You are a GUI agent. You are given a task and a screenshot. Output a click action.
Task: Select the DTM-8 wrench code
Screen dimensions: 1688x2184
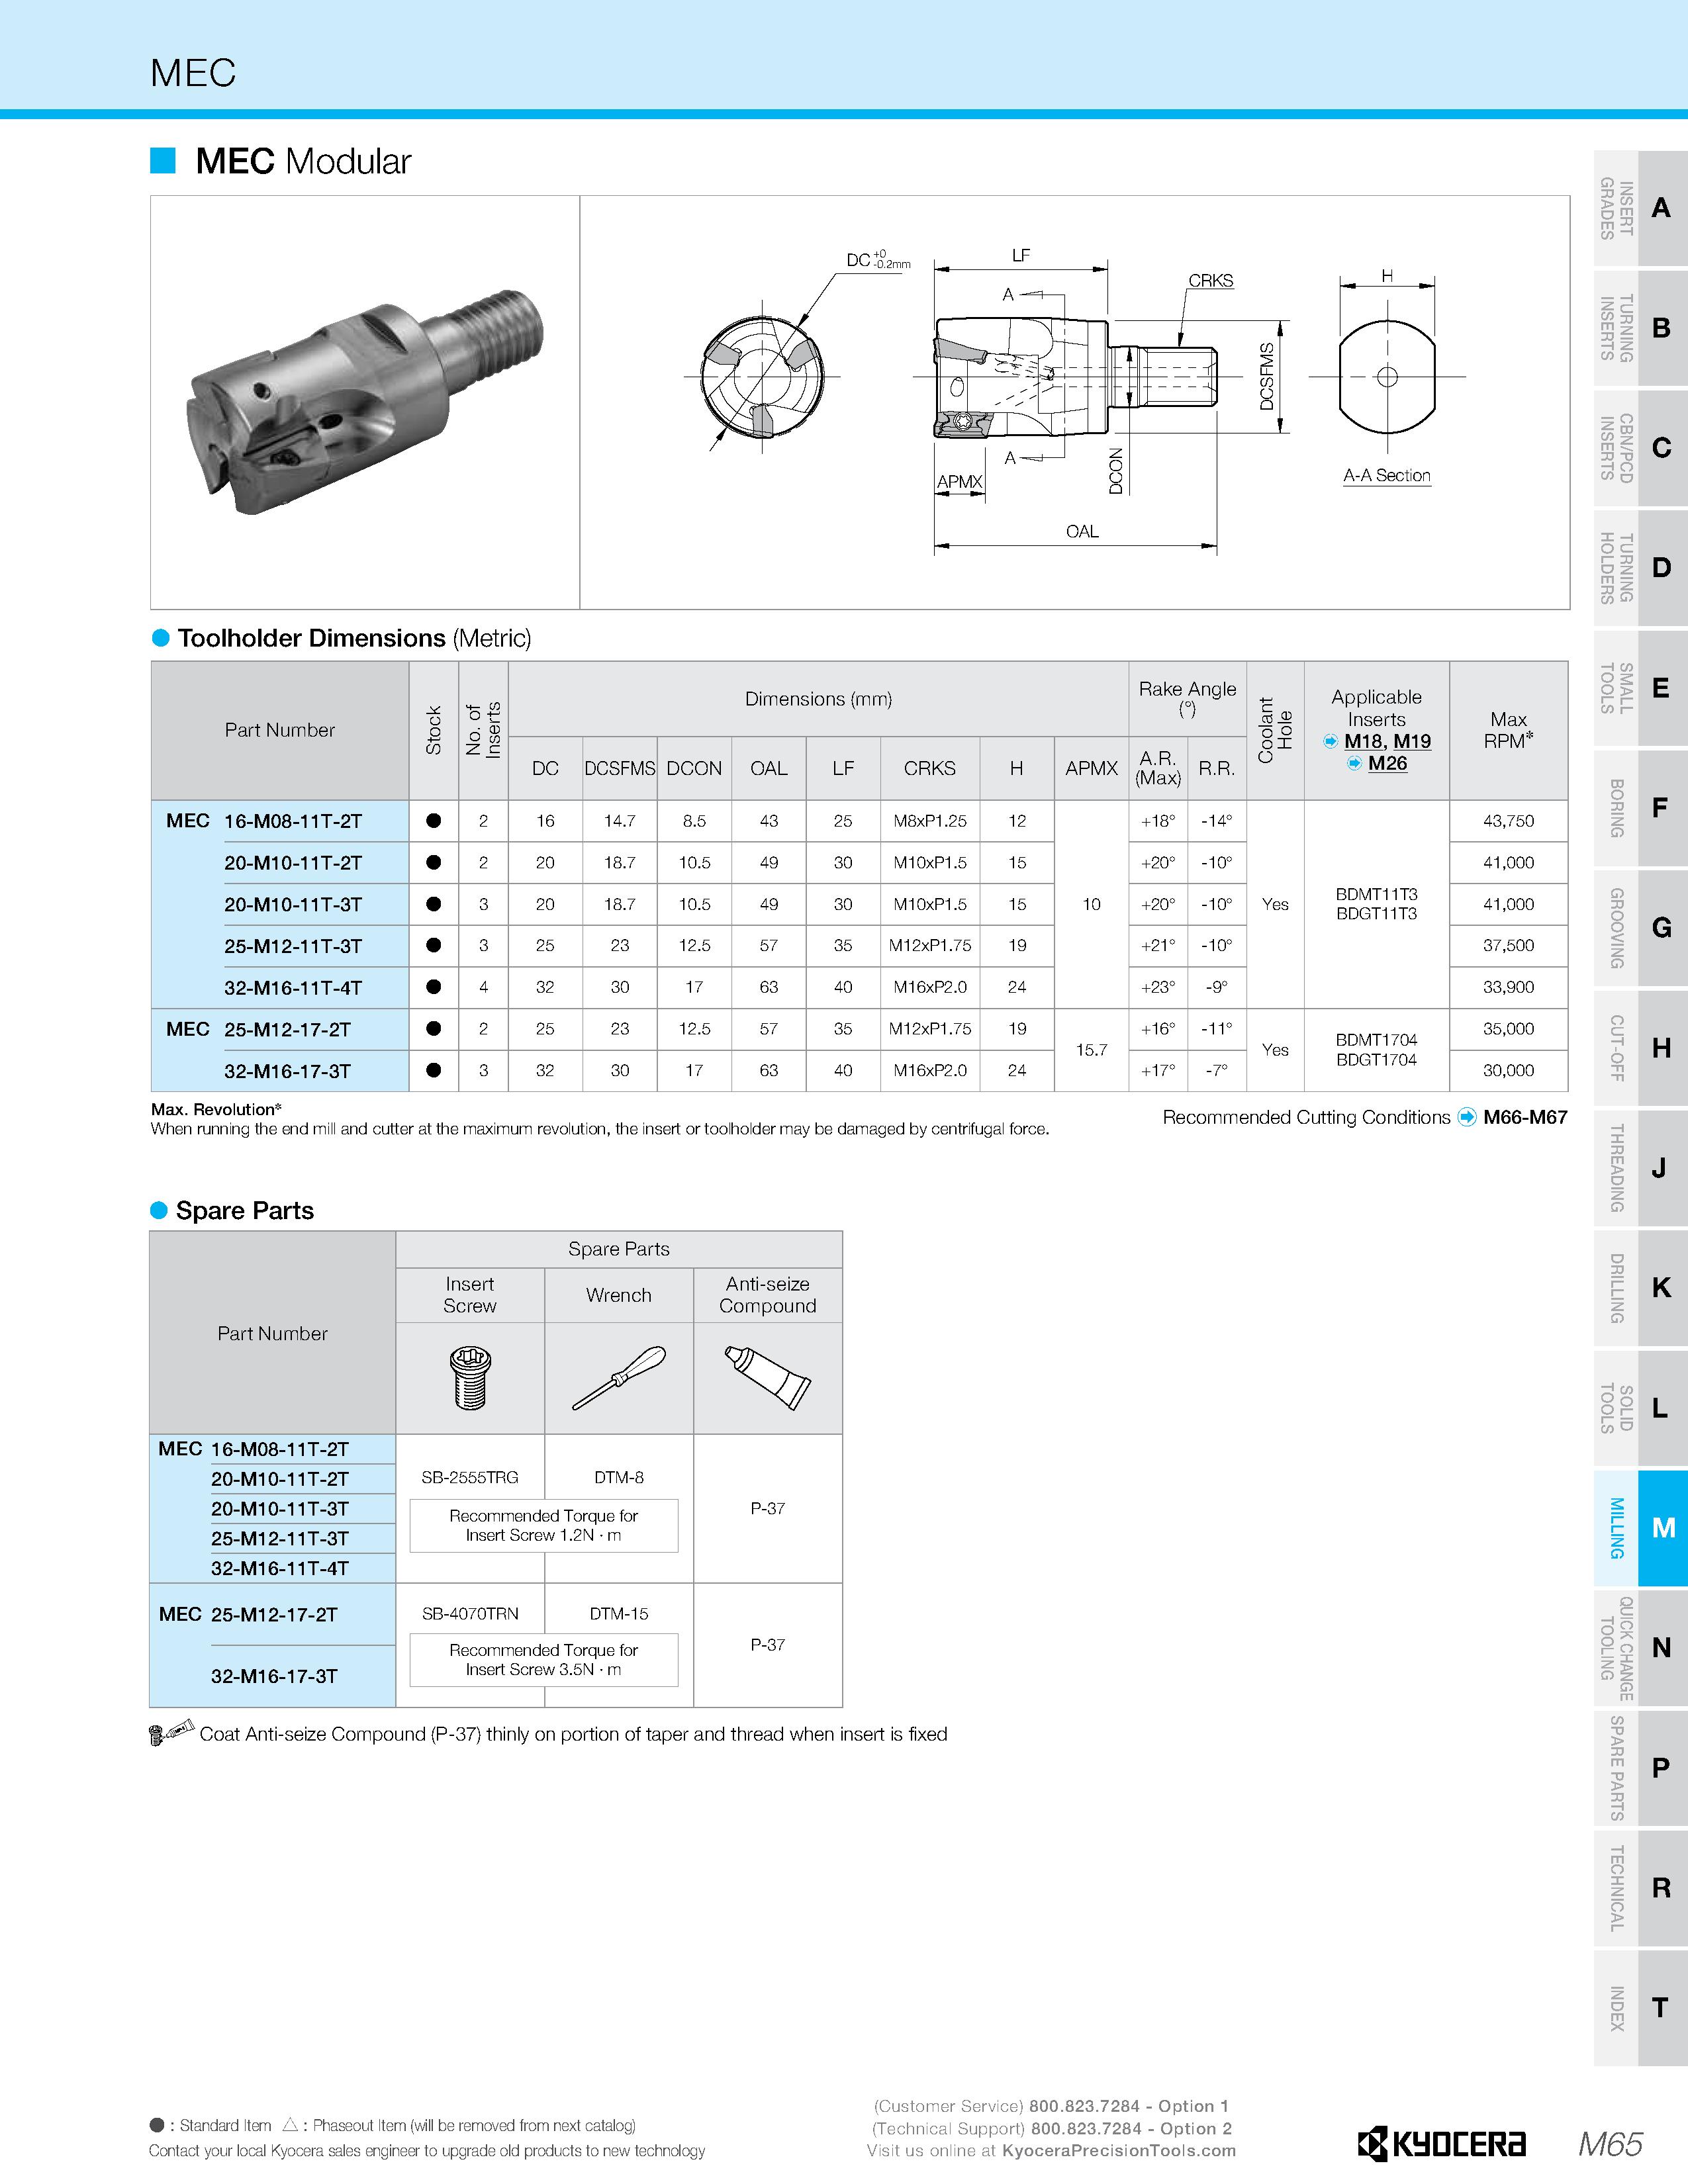(619, 1477)
